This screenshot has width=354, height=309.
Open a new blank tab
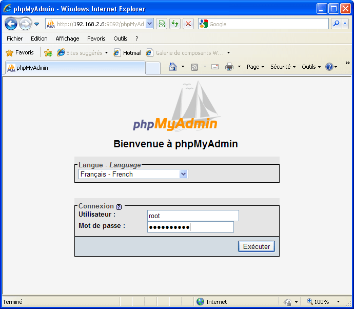click(153, 68)
